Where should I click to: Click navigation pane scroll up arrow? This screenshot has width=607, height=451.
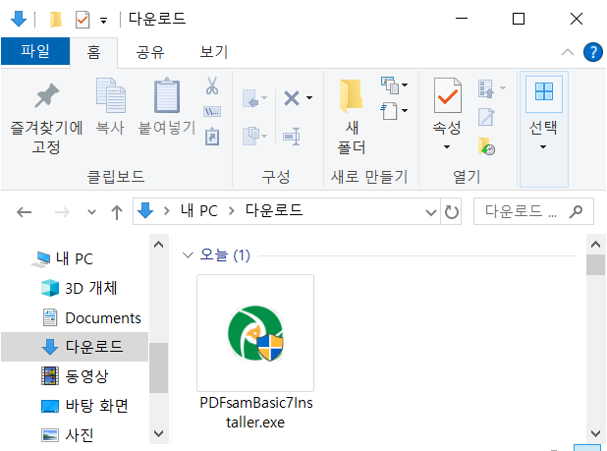point(159,245)
